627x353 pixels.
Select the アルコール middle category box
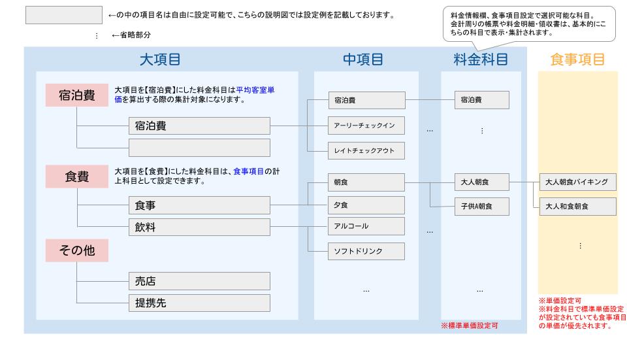point(366,226)
